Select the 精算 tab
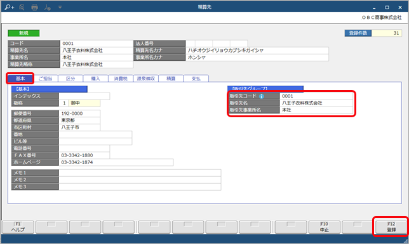409x244 pixels. tap(171, 79)
